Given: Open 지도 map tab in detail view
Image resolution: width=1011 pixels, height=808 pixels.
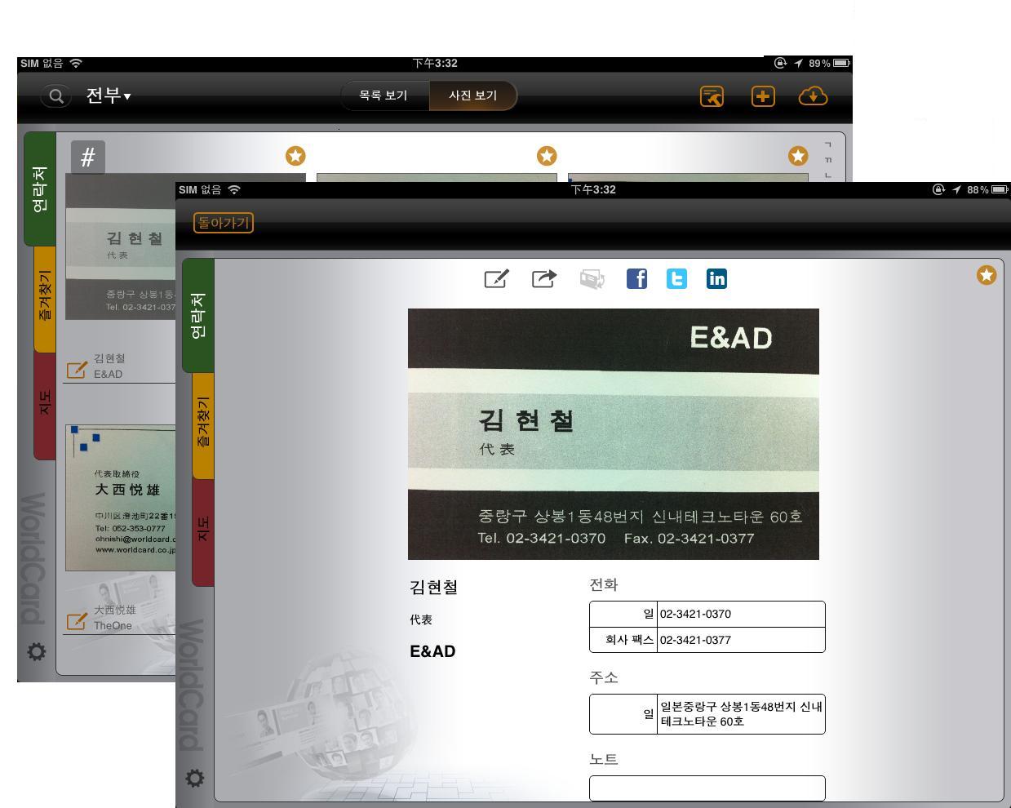Looking at the screenshot, I should point(202,531).
